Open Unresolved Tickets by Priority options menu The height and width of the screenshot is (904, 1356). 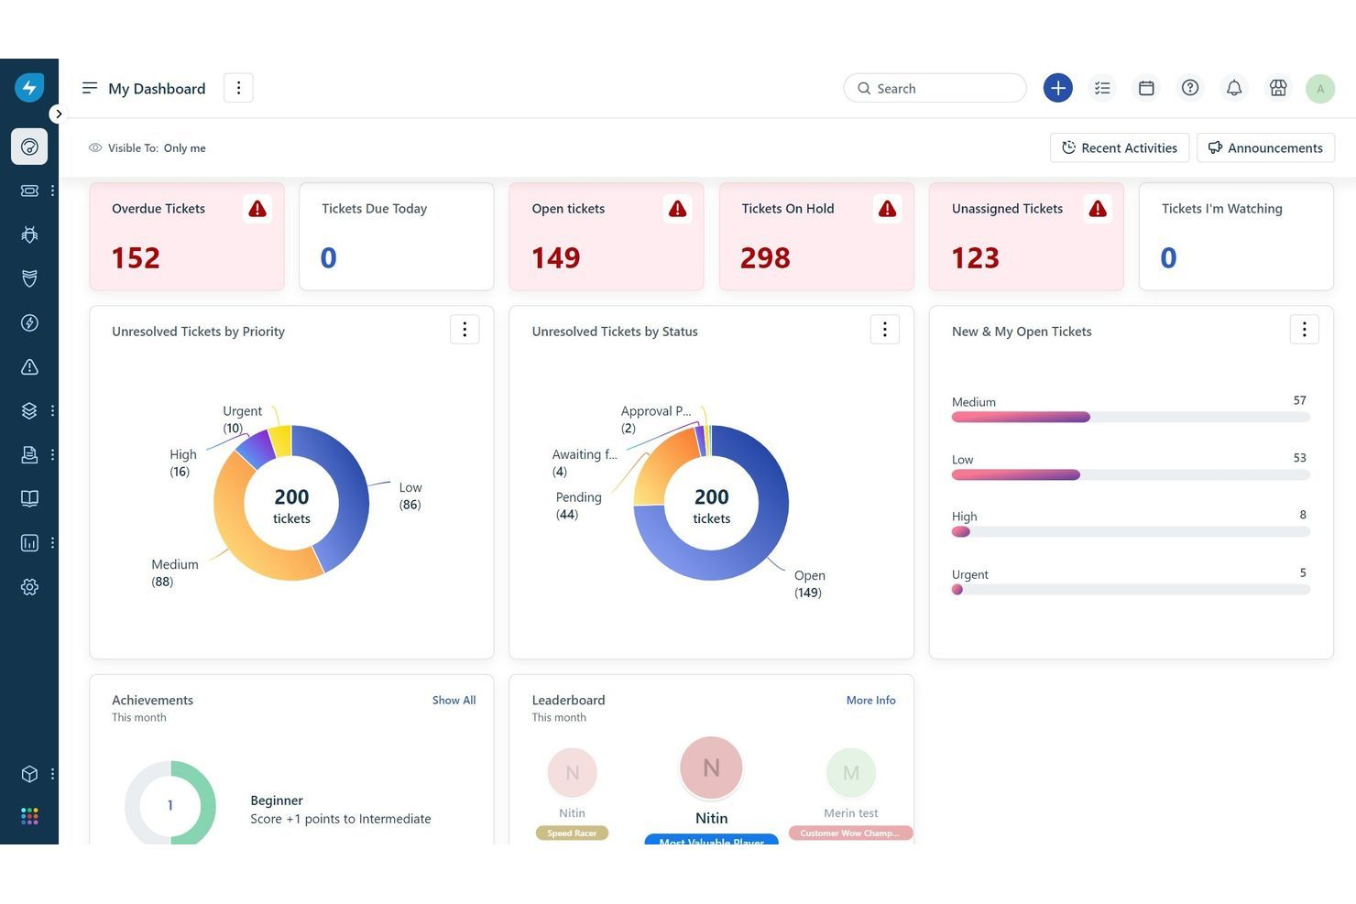pyautogui.click(x=465, y=330)
